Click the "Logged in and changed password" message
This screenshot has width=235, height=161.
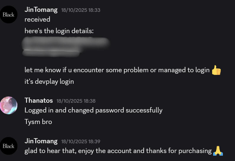(x=93, y=110)
